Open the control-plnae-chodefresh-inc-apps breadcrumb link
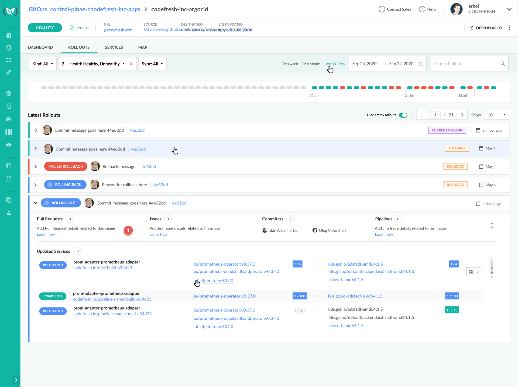 coord(95,9)
